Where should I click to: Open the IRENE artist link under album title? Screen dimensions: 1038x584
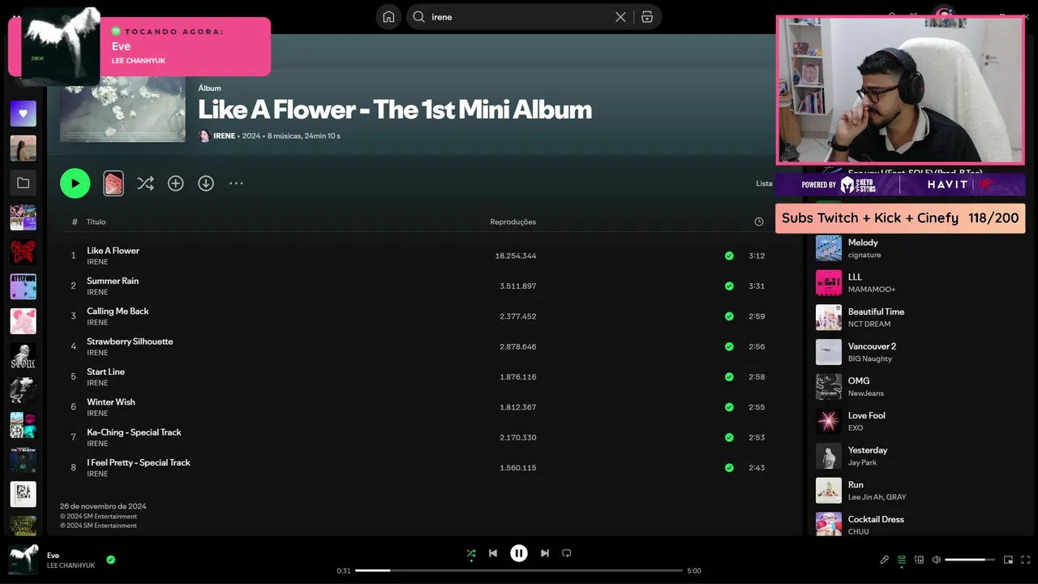224,136
